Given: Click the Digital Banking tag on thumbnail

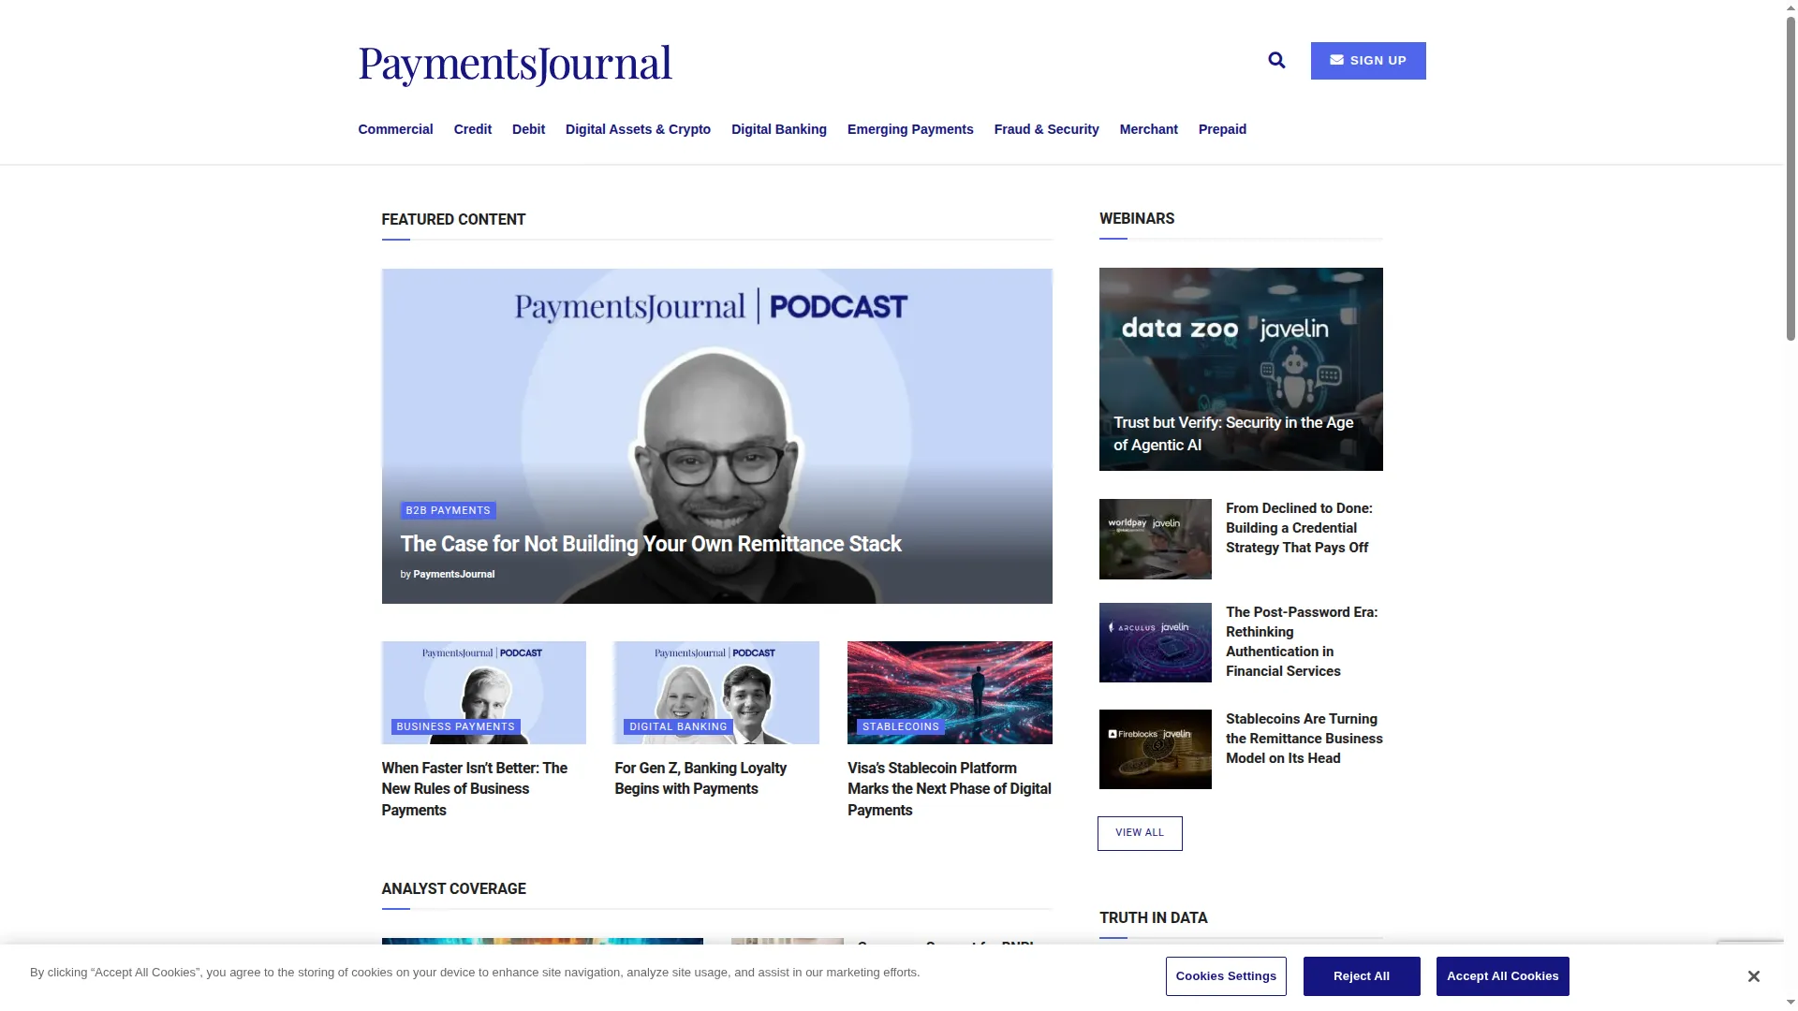Looking at the screenshot, I should (678, 726).
